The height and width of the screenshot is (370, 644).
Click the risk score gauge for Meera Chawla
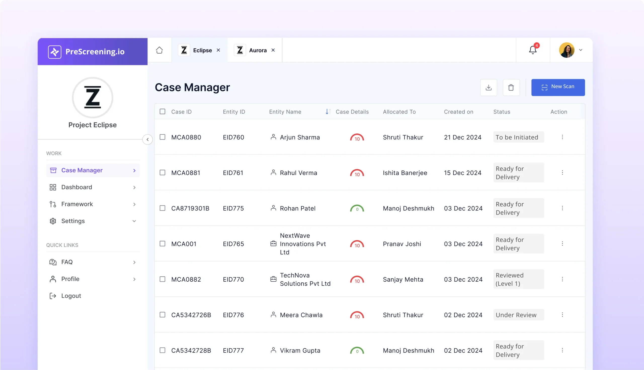(x=357, y=315)
